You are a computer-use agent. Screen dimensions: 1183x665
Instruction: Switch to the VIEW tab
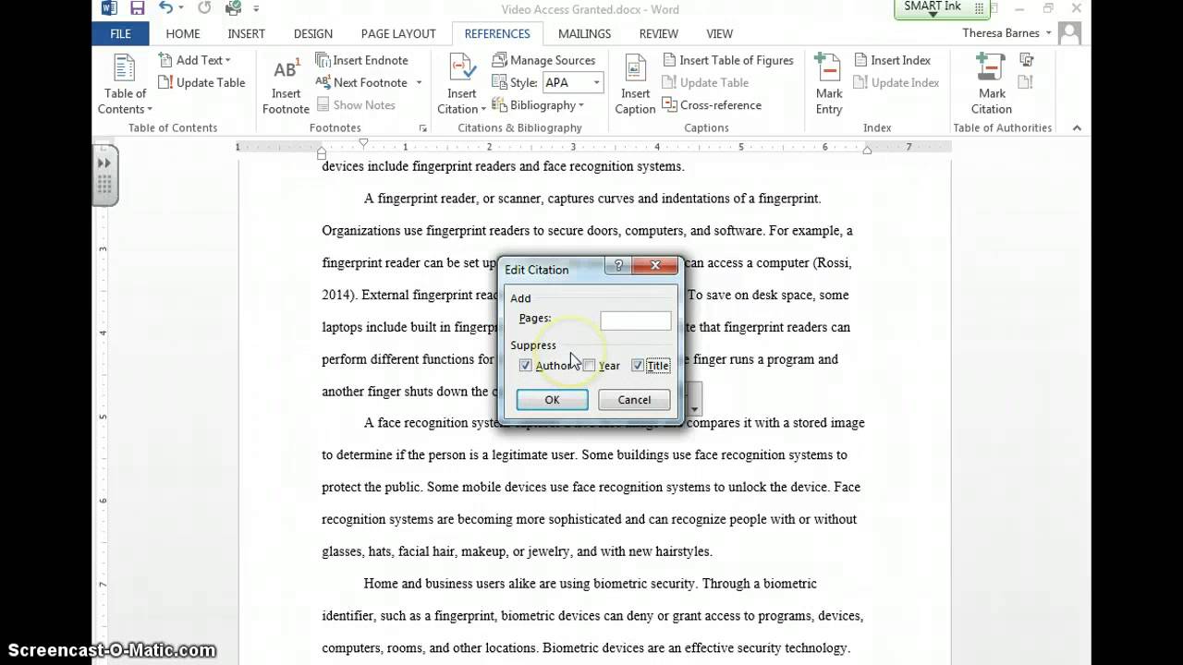point(720,33)
